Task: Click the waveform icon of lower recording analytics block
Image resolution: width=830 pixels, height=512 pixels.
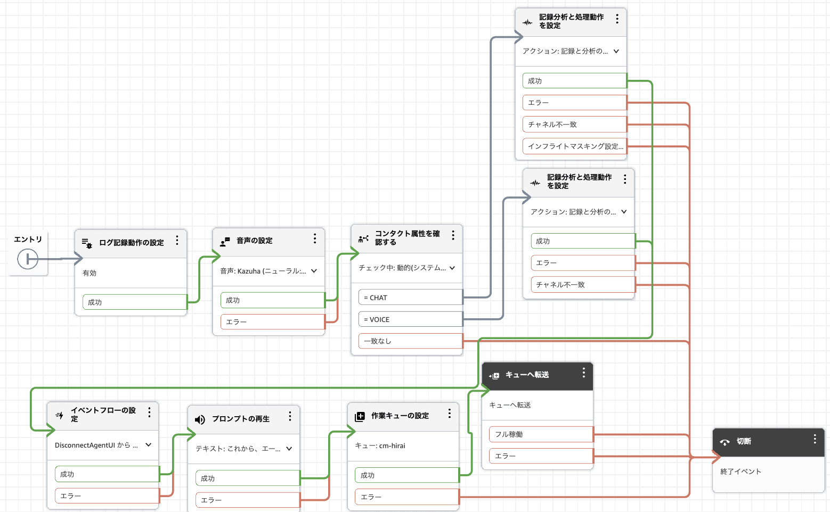Action: point(535,183)
